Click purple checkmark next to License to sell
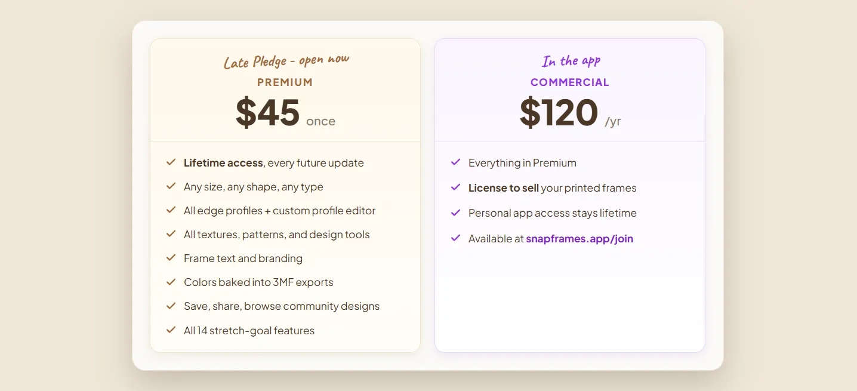Image resolution: width=857 pixels, height=391 pixels. [455, 187]
